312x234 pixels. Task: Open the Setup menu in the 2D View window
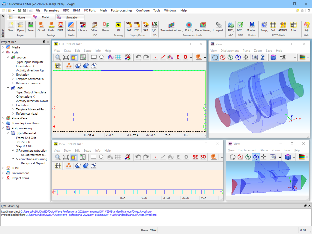pos(87,151)
